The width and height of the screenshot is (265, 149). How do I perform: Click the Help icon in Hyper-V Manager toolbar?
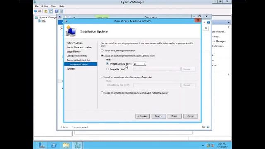pos(56,11)
